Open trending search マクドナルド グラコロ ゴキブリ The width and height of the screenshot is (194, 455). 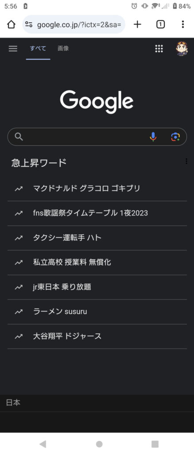click(97, 188)
